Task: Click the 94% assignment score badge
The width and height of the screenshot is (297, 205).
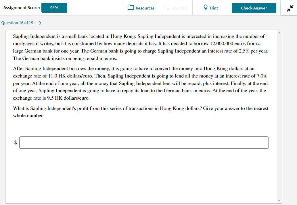Action: point(54,8)
